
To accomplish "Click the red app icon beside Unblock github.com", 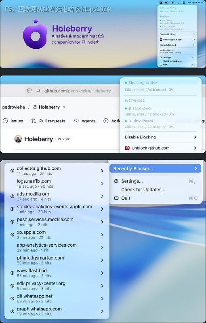I will 127,148.
